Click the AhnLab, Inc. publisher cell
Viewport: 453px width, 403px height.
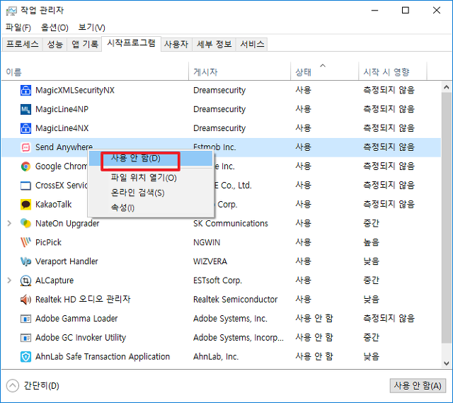[x=216, y=357]
